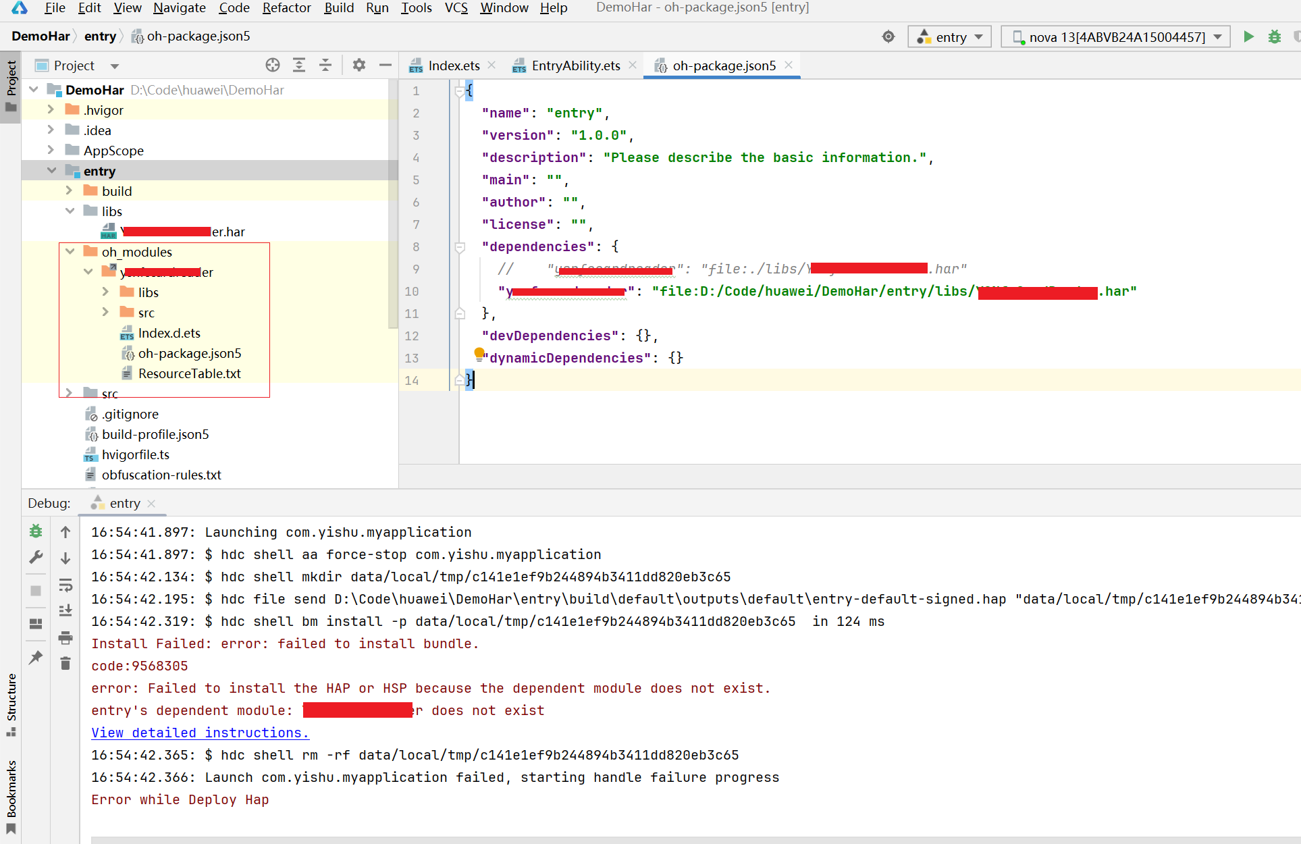Start debugging the entry configuration
Viewport: 1301px width, 844px height.
point(1274,36)
